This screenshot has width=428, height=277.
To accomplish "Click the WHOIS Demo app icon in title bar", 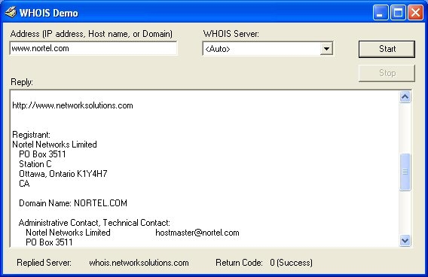I will pos(11,13).
